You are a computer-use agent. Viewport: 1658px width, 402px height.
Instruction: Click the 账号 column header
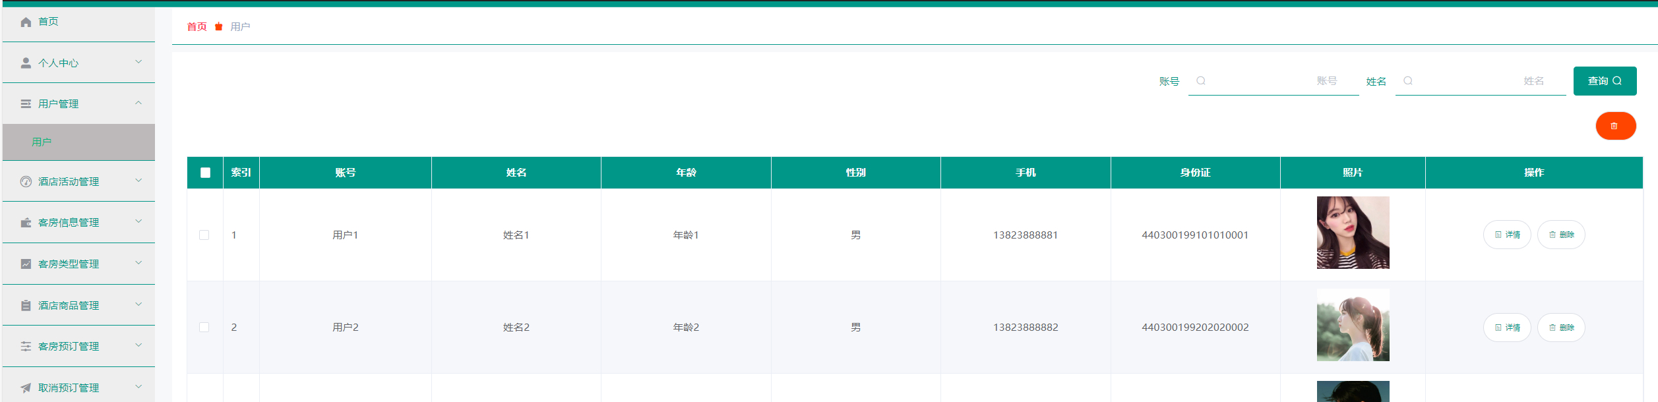(x=346, y=173)
